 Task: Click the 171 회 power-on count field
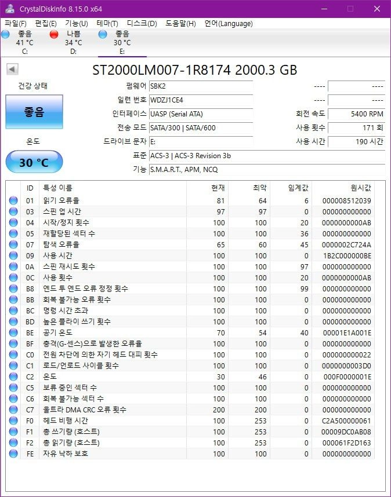point(356,128)
